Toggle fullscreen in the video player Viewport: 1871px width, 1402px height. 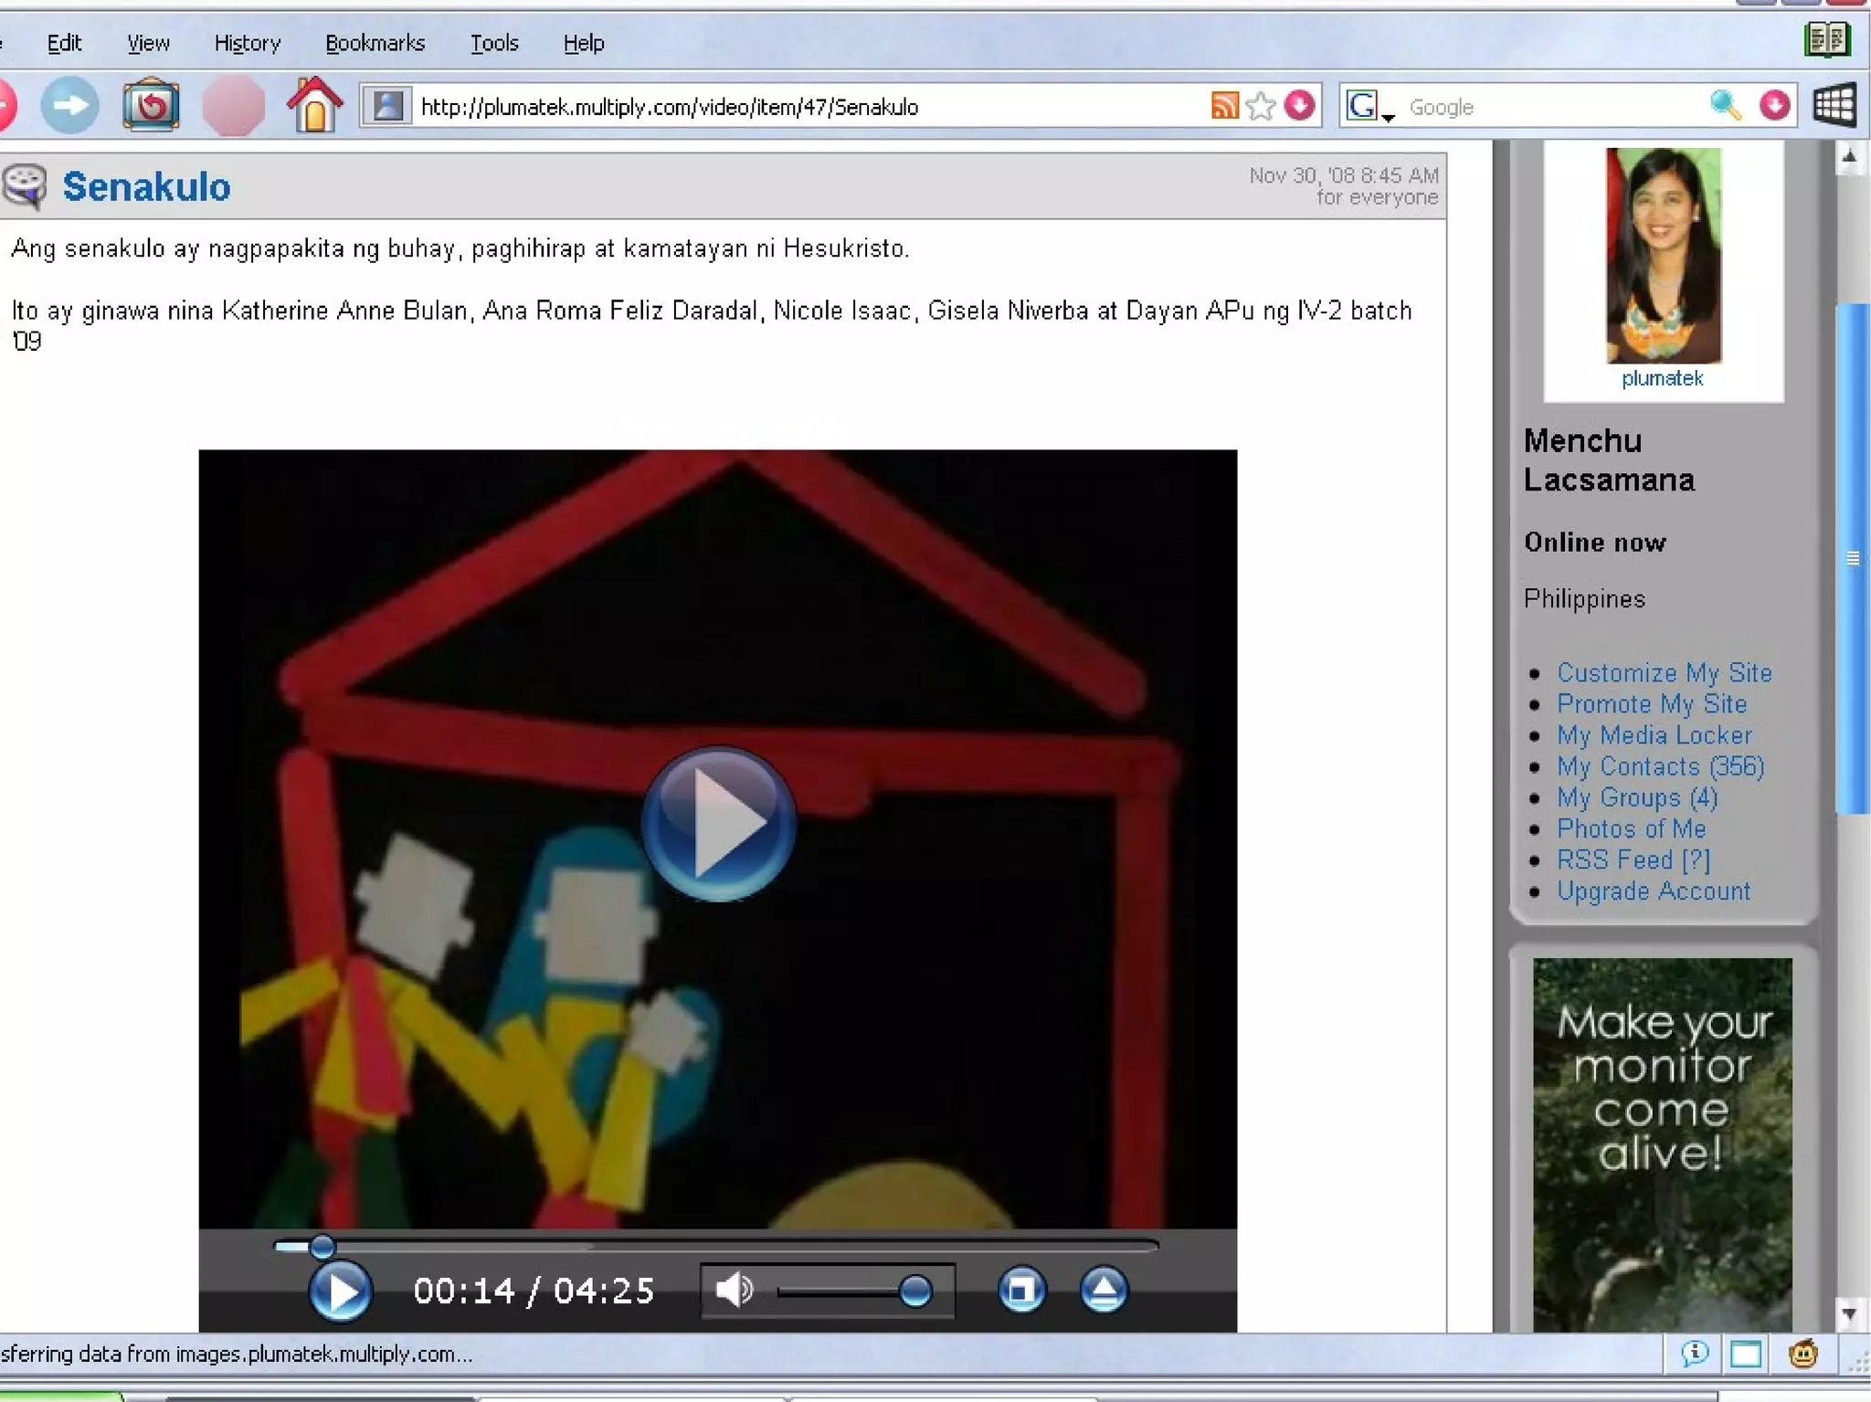point(1021,1290)
